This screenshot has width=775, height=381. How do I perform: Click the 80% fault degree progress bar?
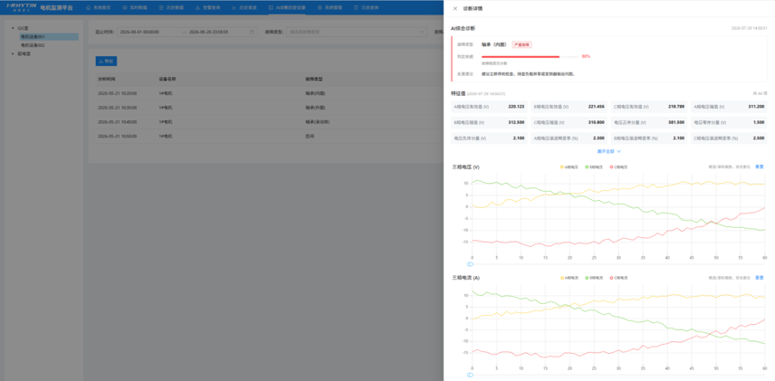531,56
